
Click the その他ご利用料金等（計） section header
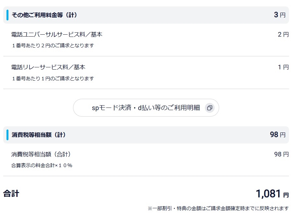[x=44, y=15]
